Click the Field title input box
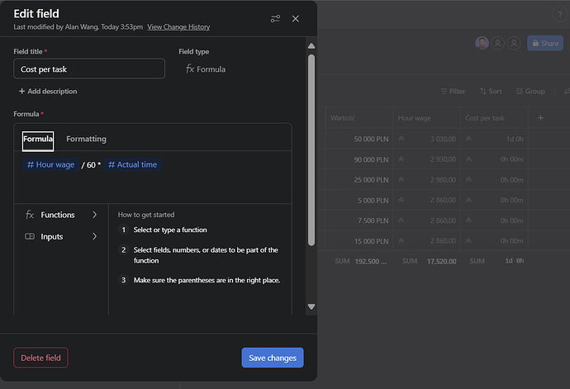 tap(89, 69)
